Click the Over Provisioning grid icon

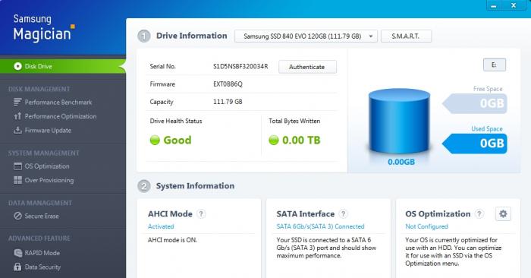coord(17,180)
